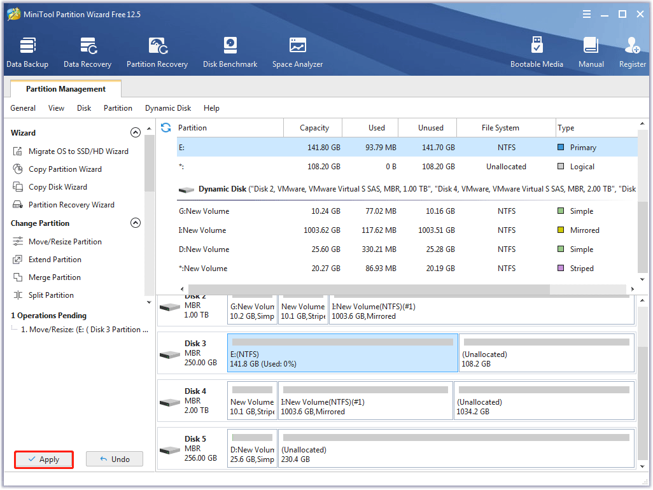Click the horizontal scrollbar of partition list
This screenshot has width=653, height=490.
(369, 289)
